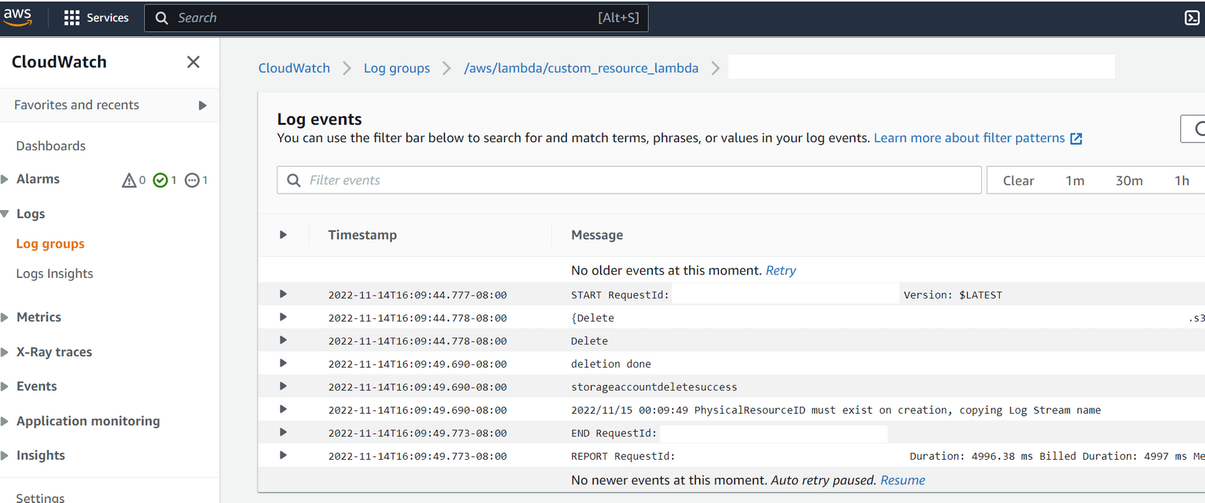
Task: Expand the END RequestId log row
Action: pyautogui.click(x=283, y=432)
